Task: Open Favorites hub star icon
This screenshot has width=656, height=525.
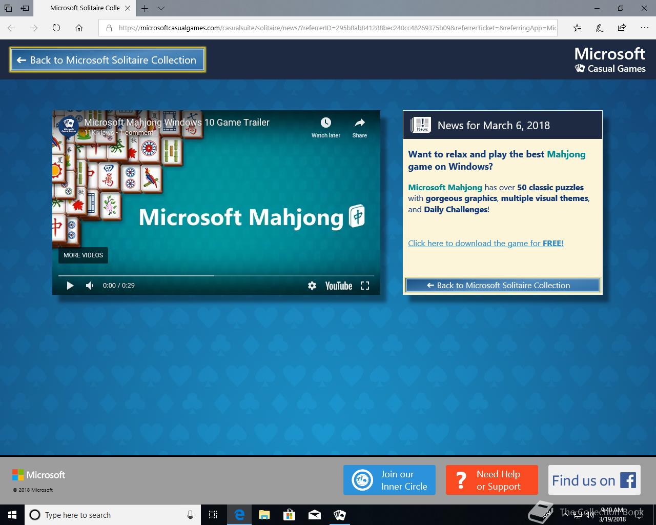Action: point(577,28)
